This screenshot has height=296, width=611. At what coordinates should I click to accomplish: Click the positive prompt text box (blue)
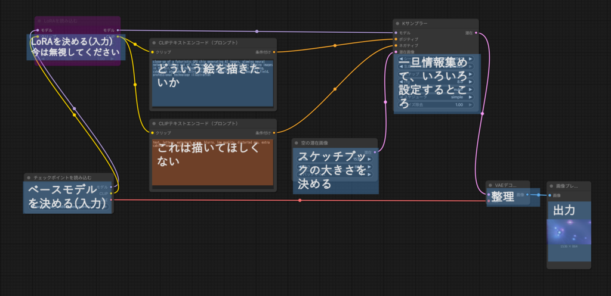212,82
